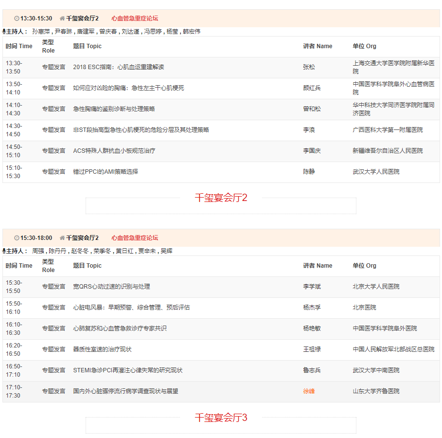Image resolution: width=442 pixels, height=438 pixels.
Task: Click organization 上海交通大学医学院附属新华医院
Action: [x=393, y=67]
